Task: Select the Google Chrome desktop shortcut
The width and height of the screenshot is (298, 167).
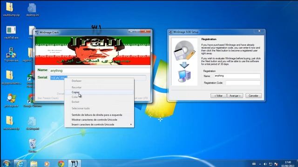Action: click(x=33, y=100)
